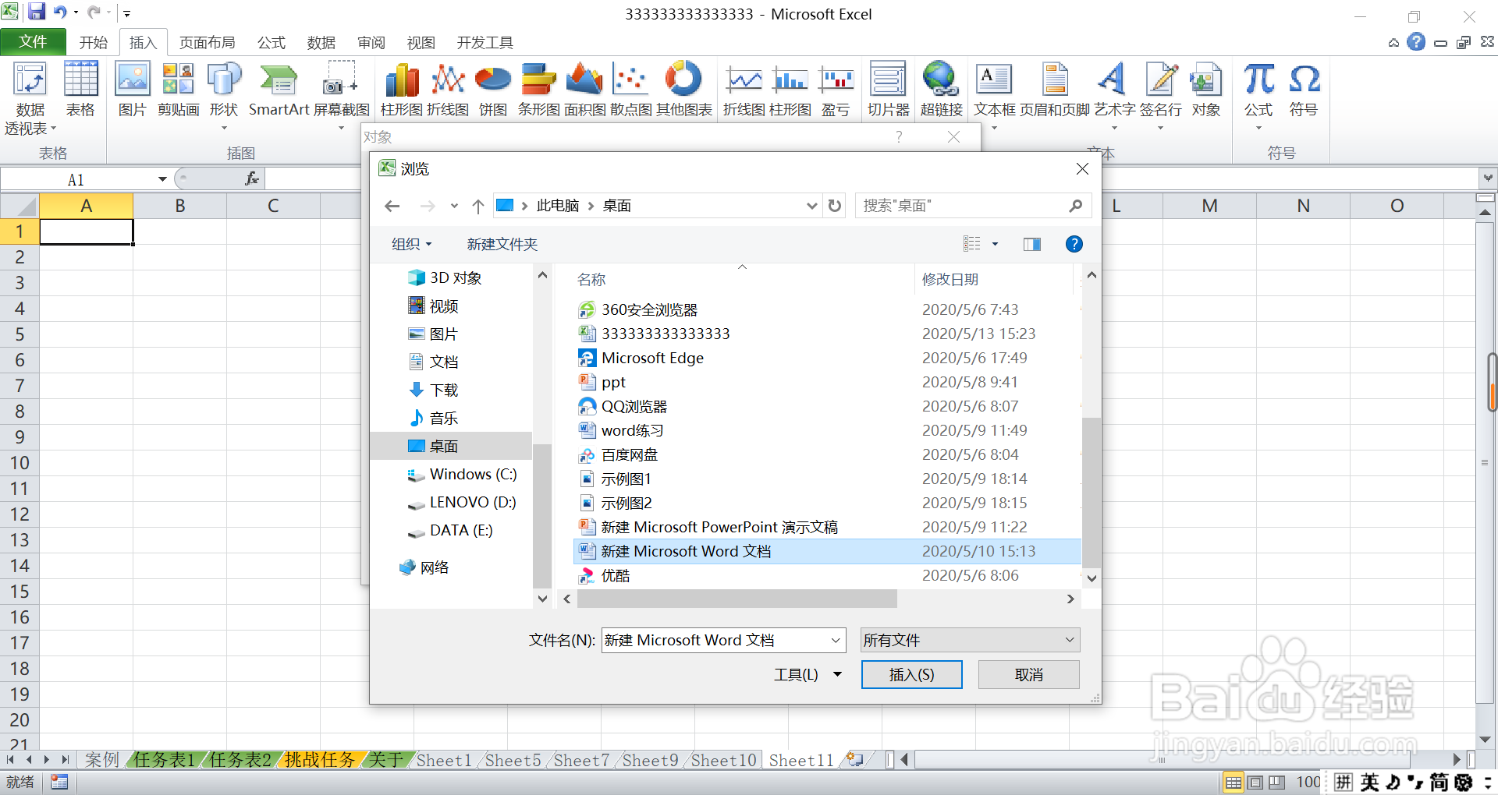The image size is (1498, 795).
Task: Insert a table using 表格 icon
Action: tap(80, 90)
